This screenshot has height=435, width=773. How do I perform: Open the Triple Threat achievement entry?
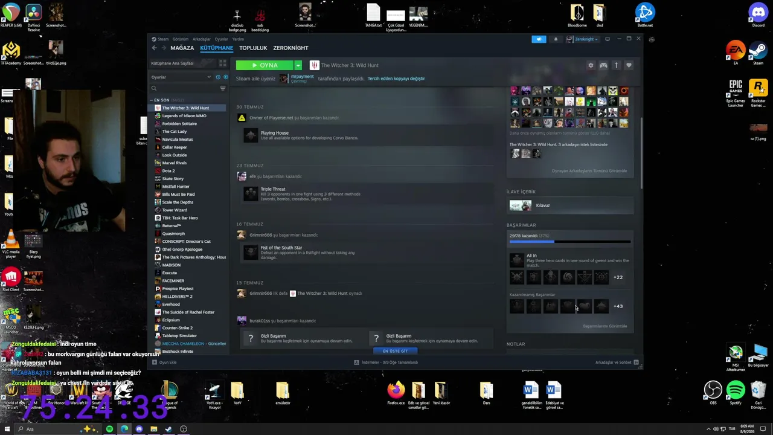367,194
